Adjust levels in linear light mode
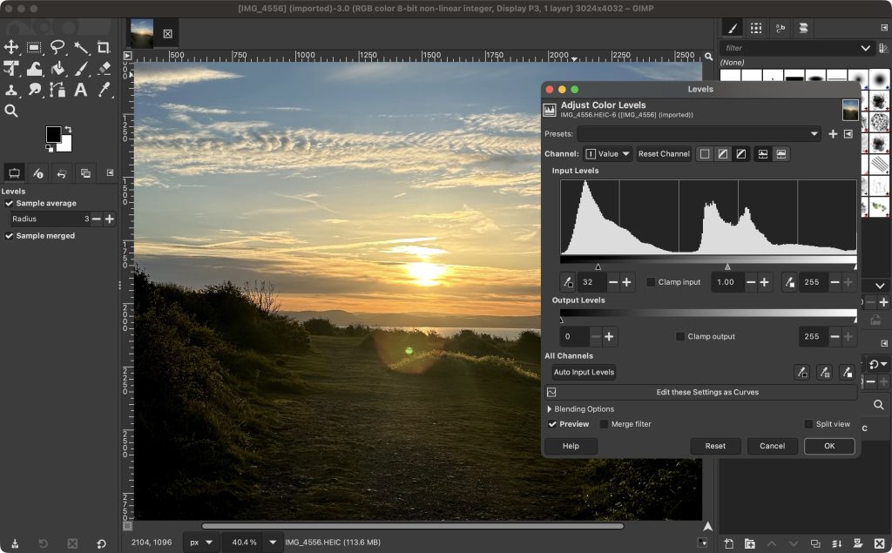The height and width of the screenshot is (553, 892). tap(704, 154)
